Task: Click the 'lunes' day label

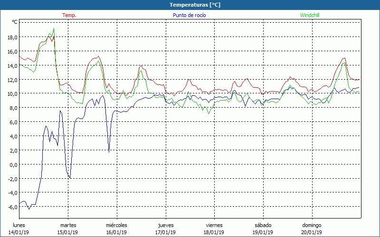Action: point(19,225)
